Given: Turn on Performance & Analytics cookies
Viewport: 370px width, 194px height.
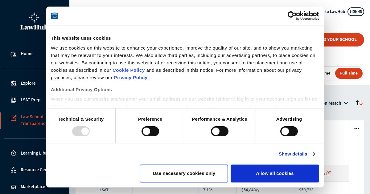Looking at the screenshot, I should click(x=220, y=131).
